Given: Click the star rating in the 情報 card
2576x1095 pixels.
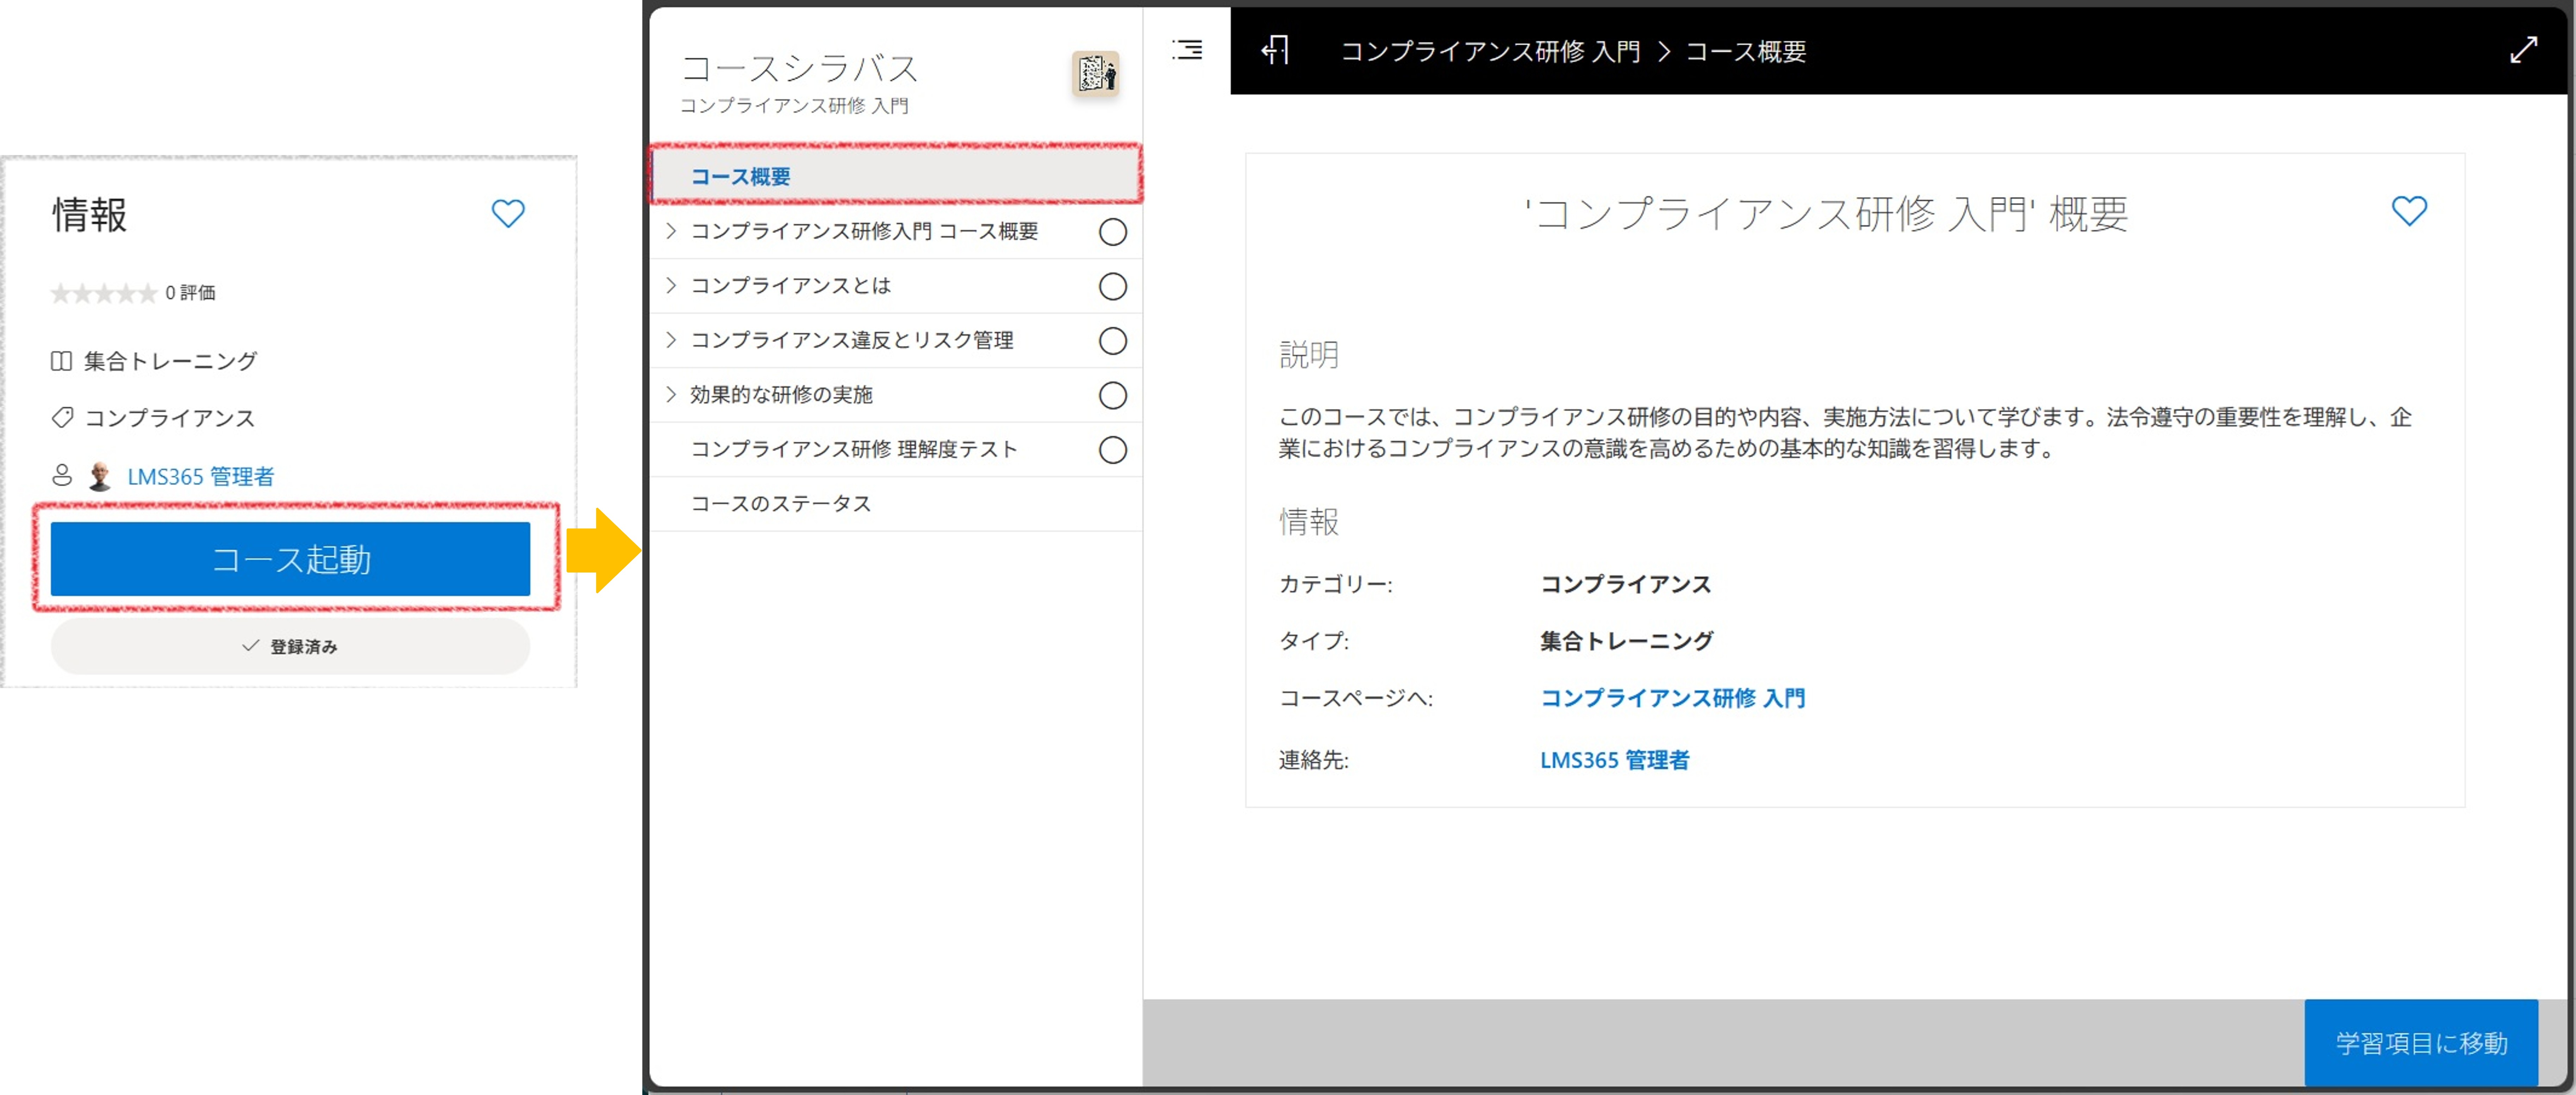Looking at the screenshot, I should point(104,293).
